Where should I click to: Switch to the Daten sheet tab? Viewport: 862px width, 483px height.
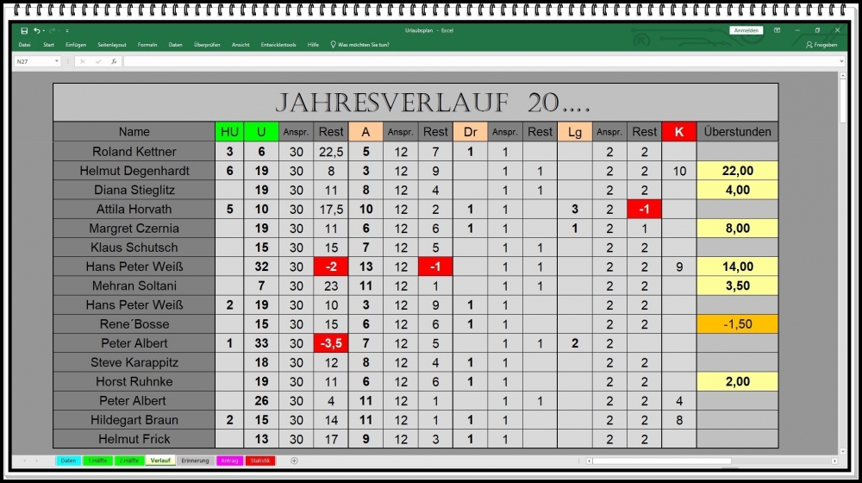68,461
